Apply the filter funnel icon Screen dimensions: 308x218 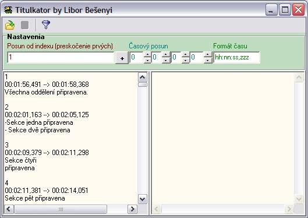(x=46, y=25)
